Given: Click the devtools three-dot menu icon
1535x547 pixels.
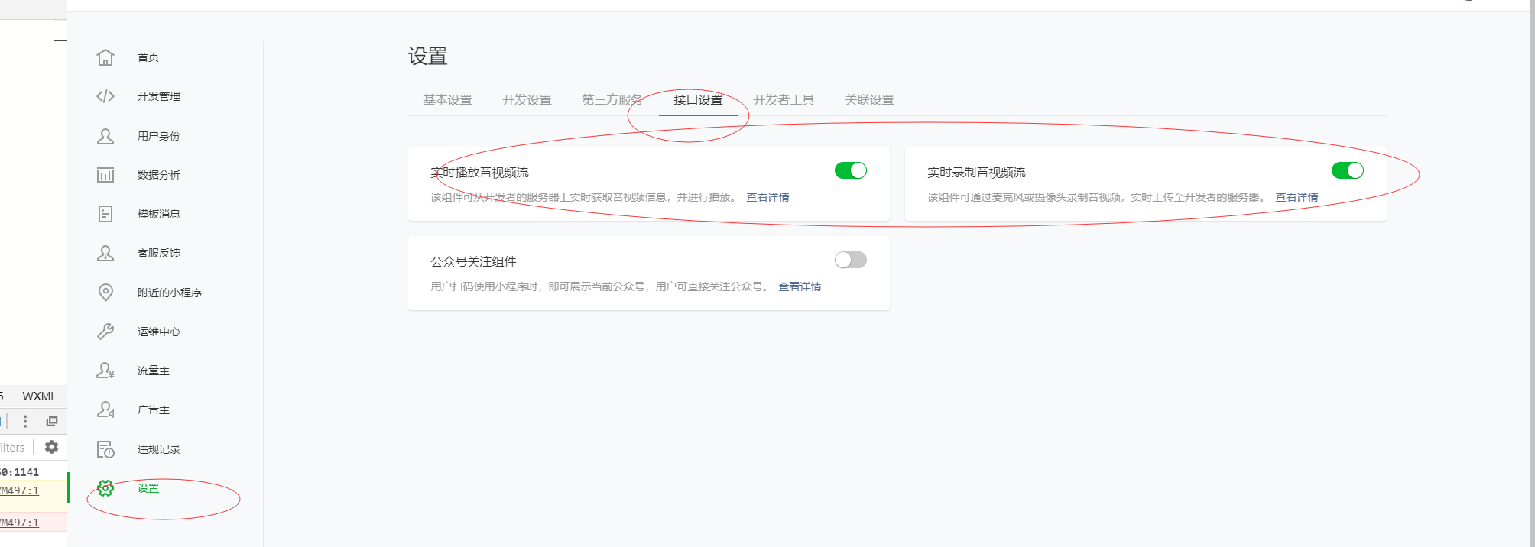Looking at the screenshot, I should 25,421.
